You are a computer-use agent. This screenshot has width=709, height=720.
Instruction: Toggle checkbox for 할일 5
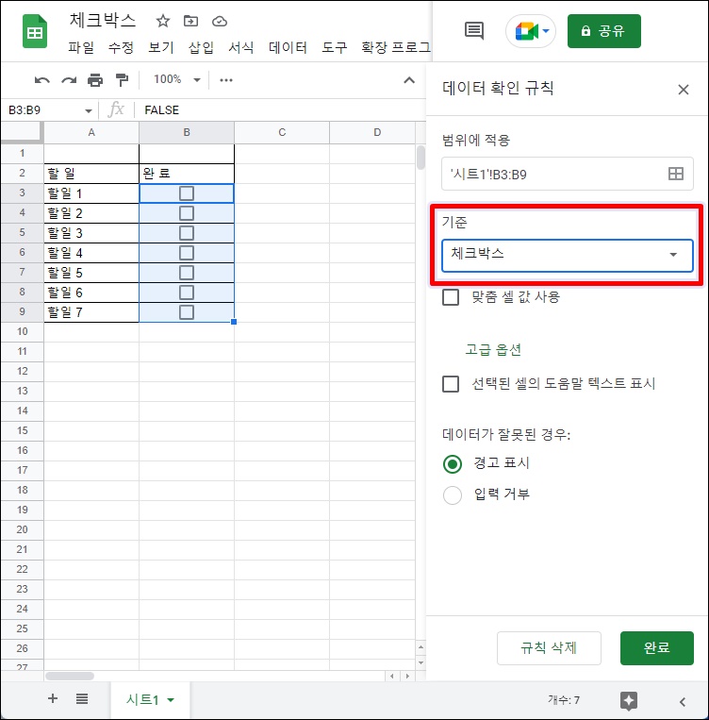(x=187, y=273)
